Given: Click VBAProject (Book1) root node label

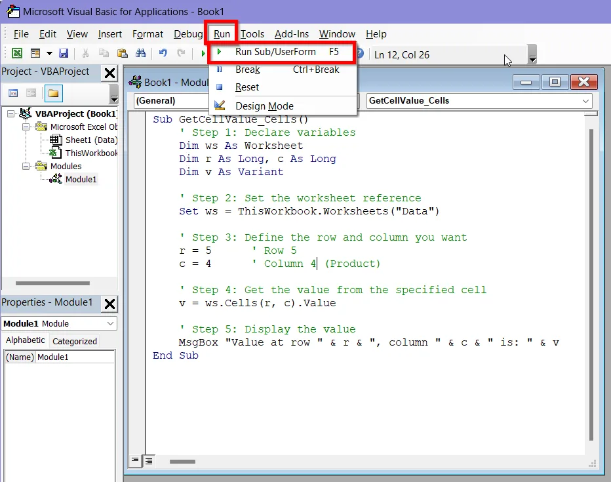Looking at the screenshot, I should tap(75, 114).
